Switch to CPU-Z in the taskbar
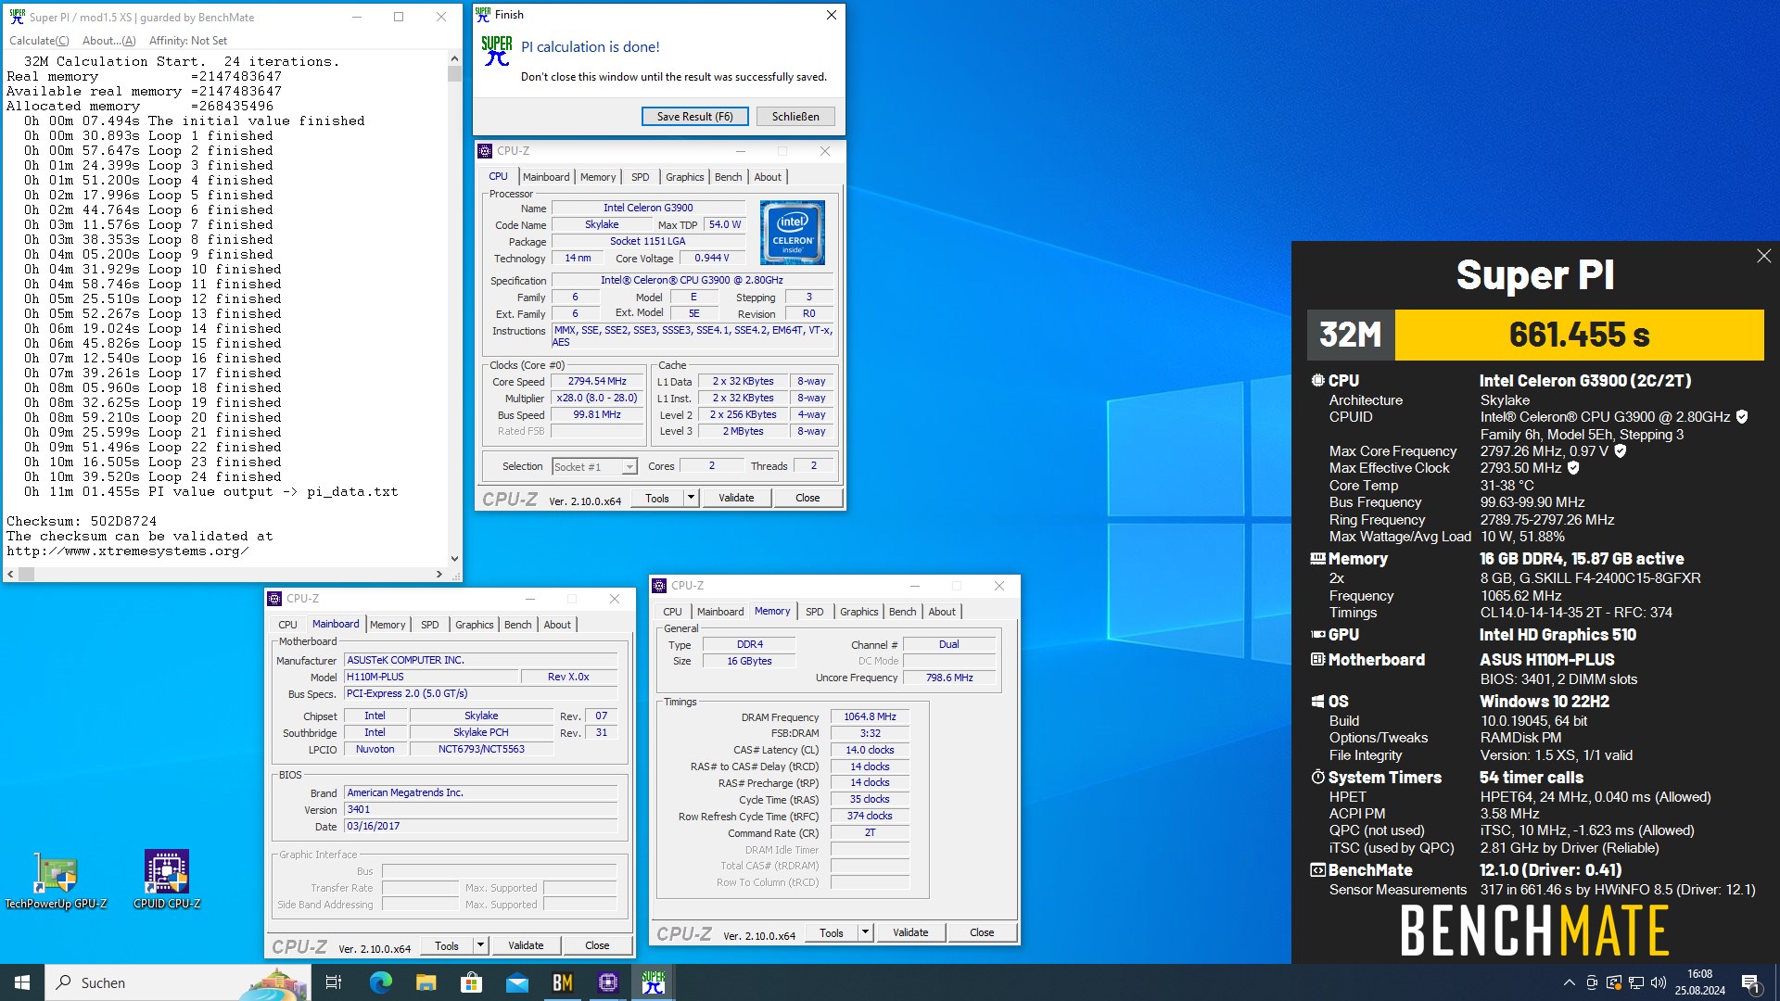This screenshot has height=1001, width=1780. pyautogui.click(x=607, y=982)
